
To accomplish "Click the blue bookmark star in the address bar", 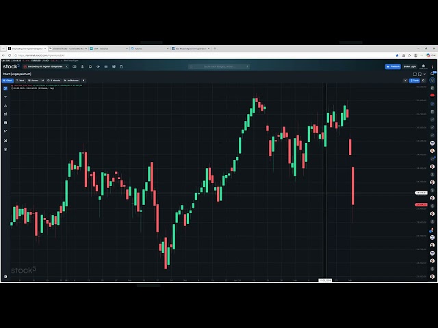I will [397, 55].
